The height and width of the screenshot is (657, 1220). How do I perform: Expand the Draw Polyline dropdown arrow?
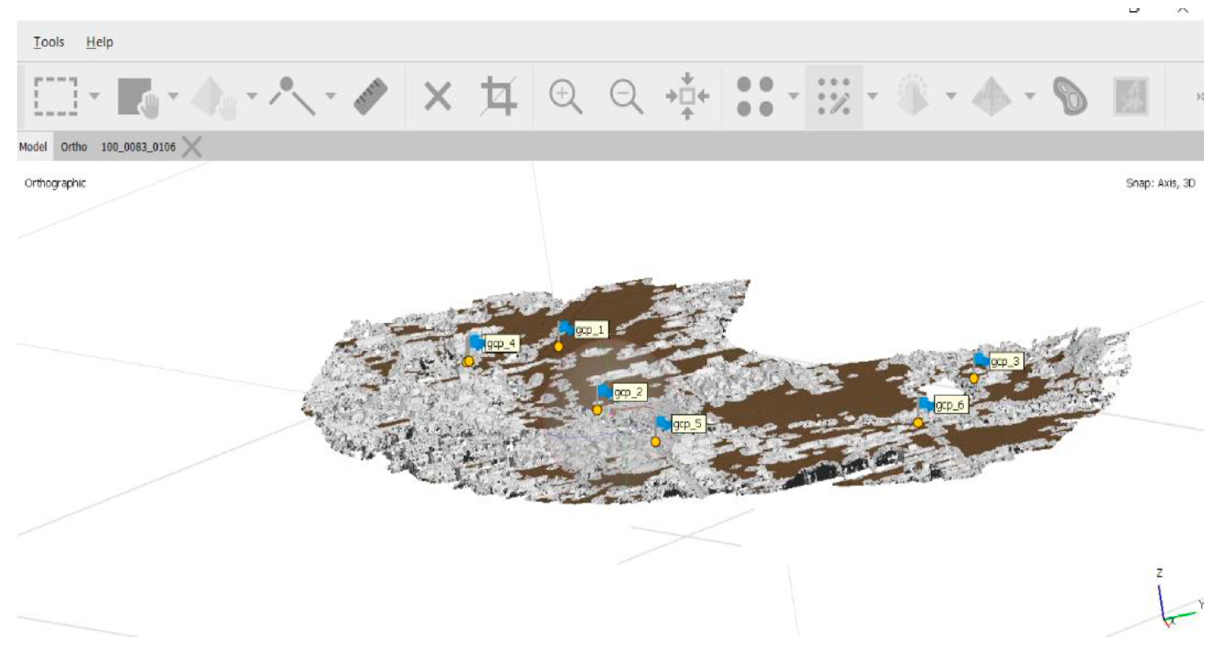331,97
